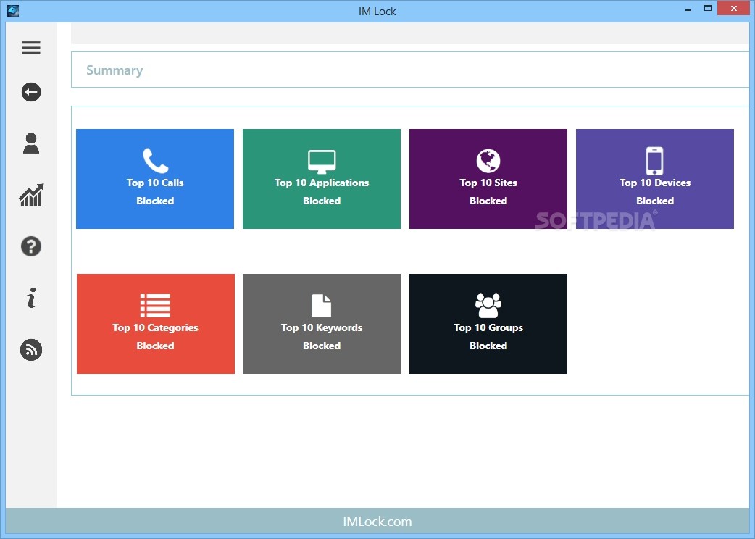
Task: Maximize the IM Lock window
Action: [708, 8]
